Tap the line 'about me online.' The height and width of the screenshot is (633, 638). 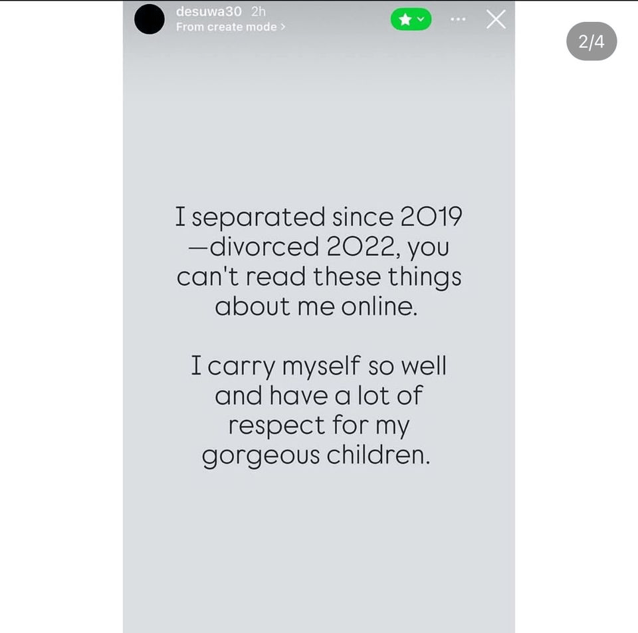[316, 306]
